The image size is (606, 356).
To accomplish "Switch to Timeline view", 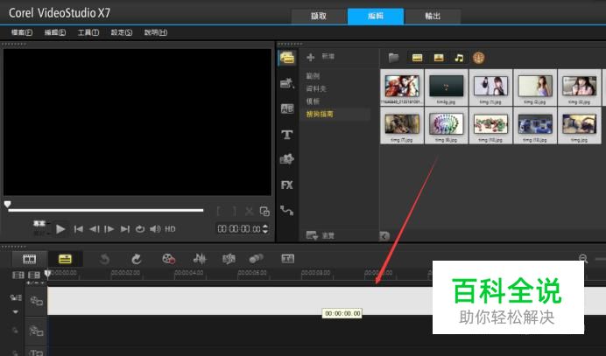I will [x=65, y=259].
